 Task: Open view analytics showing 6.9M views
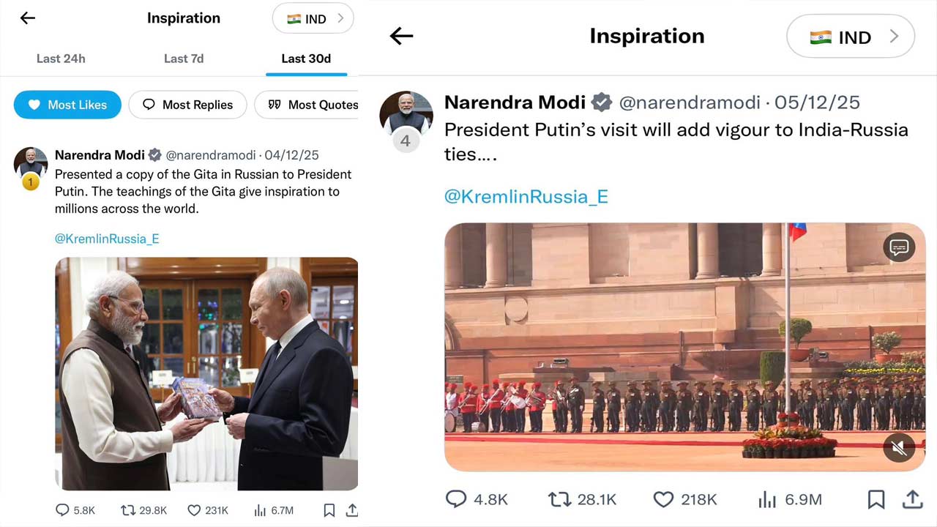[x=767, y=499]
